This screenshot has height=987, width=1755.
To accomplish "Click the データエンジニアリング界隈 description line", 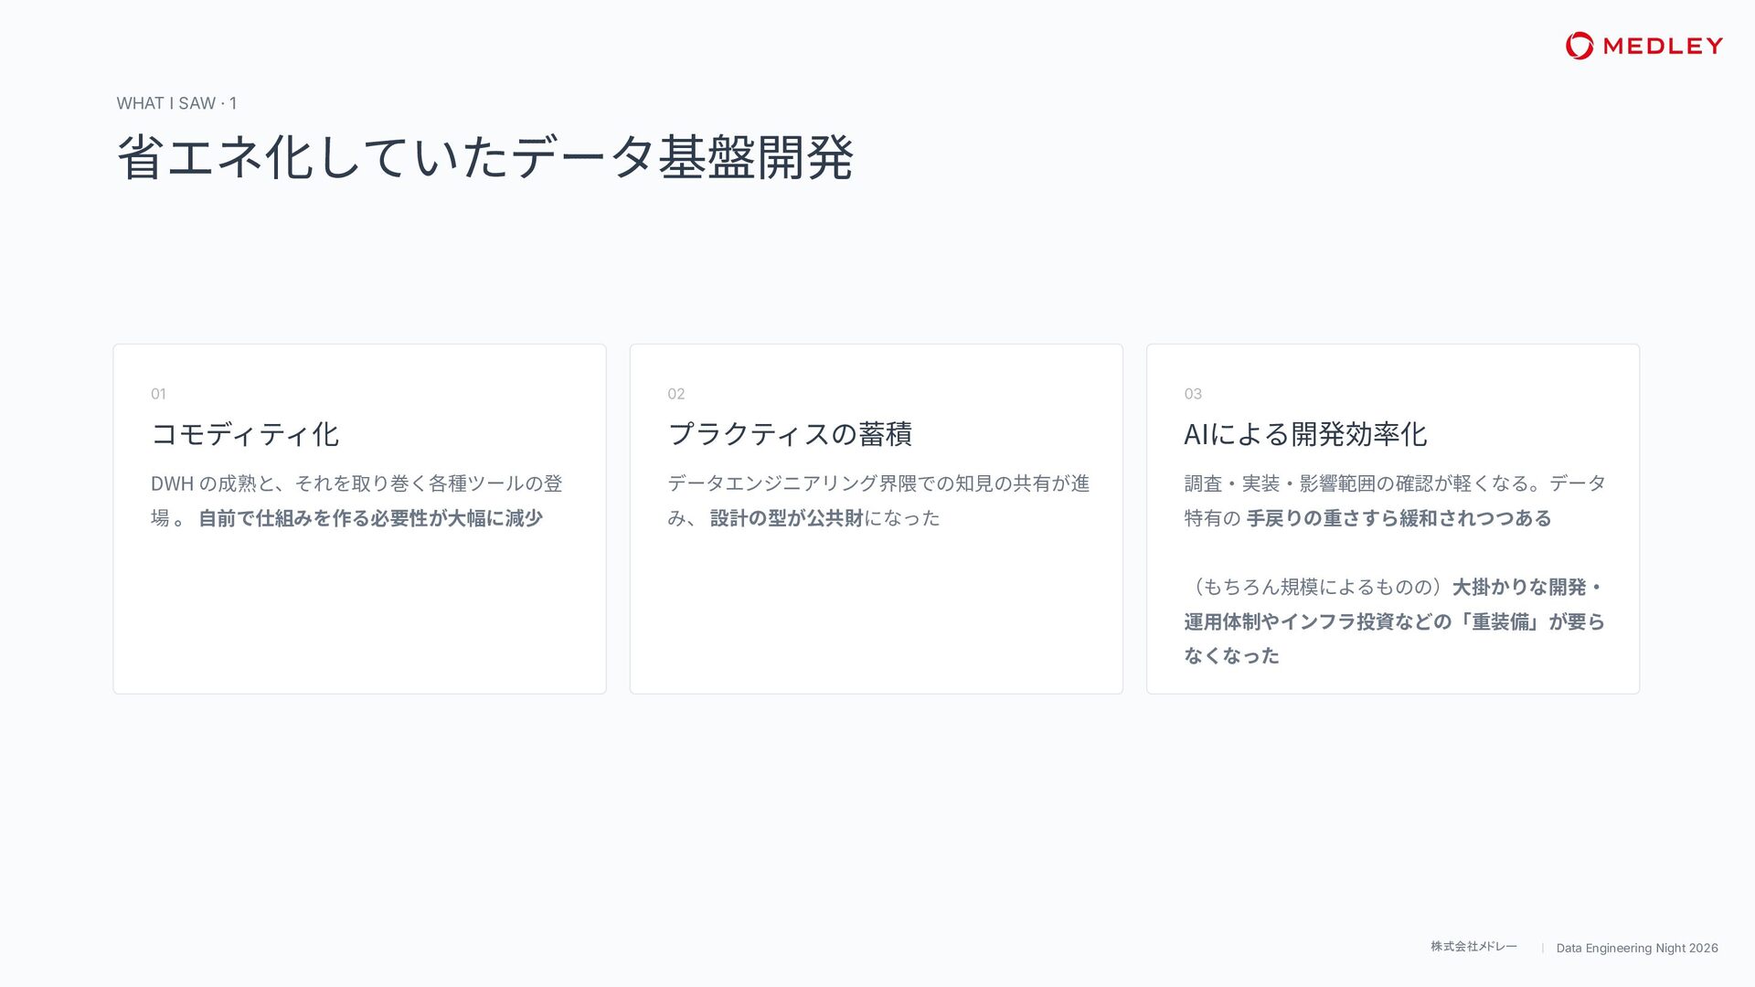I will click(878, 483).
